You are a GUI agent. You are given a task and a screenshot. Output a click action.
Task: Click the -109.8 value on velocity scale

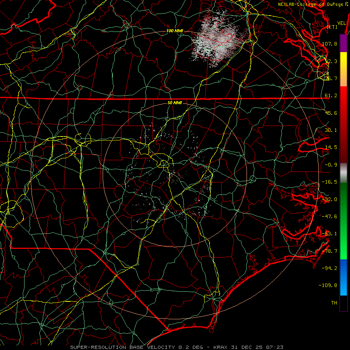coord(328,285)
